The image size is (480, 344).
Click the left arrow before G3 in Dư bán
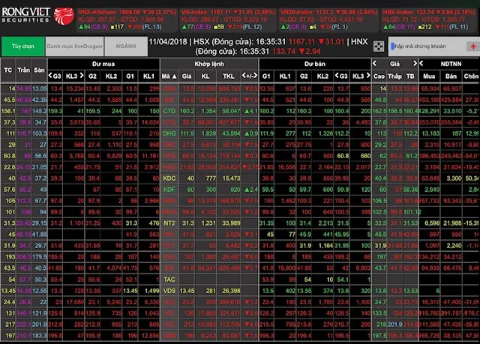[335, 76]
